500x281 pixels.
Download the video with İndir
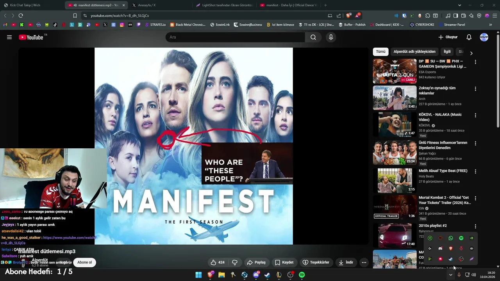point(346,262)
